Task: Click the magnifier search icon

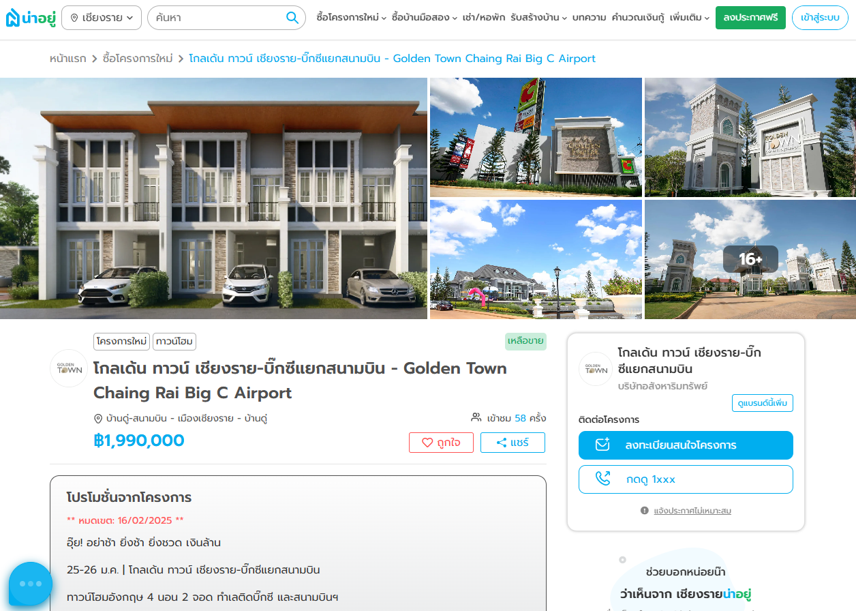Action: click(x=292, y=18)
